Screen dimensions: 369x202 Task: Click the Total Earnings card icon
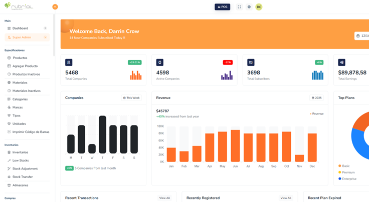(x=341, y=62)
